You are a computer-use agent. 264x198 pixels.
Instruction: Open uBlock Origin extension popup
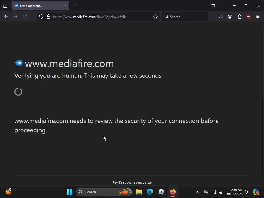[x=249, y=16]
